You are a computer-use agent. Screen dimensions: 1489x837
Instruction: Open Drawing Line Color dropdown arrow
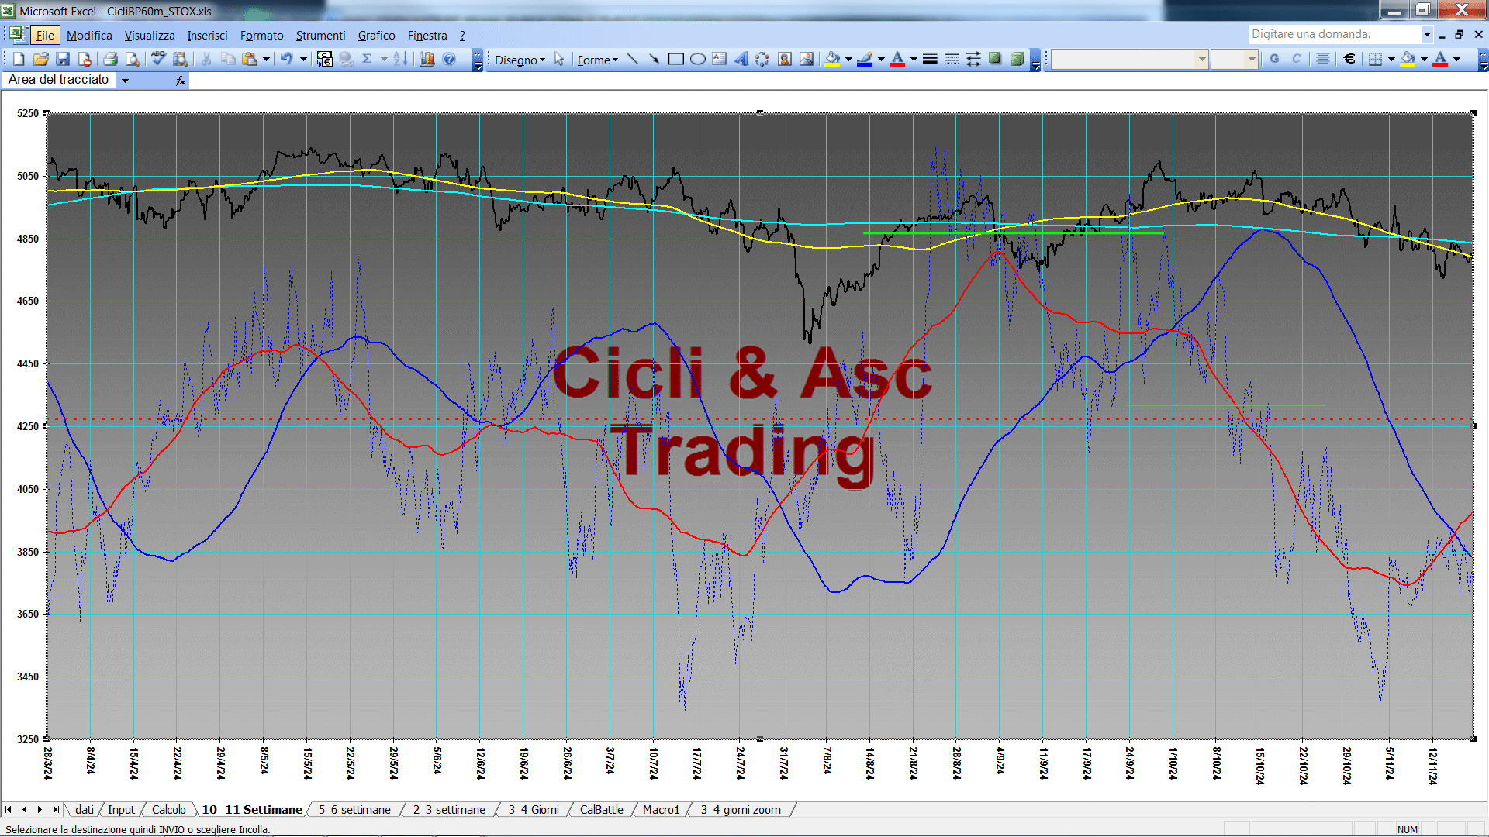(x=881, y=59)
